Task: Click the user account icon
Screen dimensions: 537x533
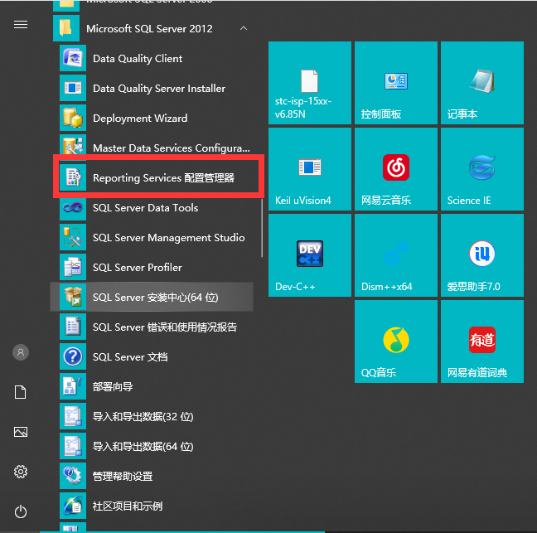Action: coord(21,352)
